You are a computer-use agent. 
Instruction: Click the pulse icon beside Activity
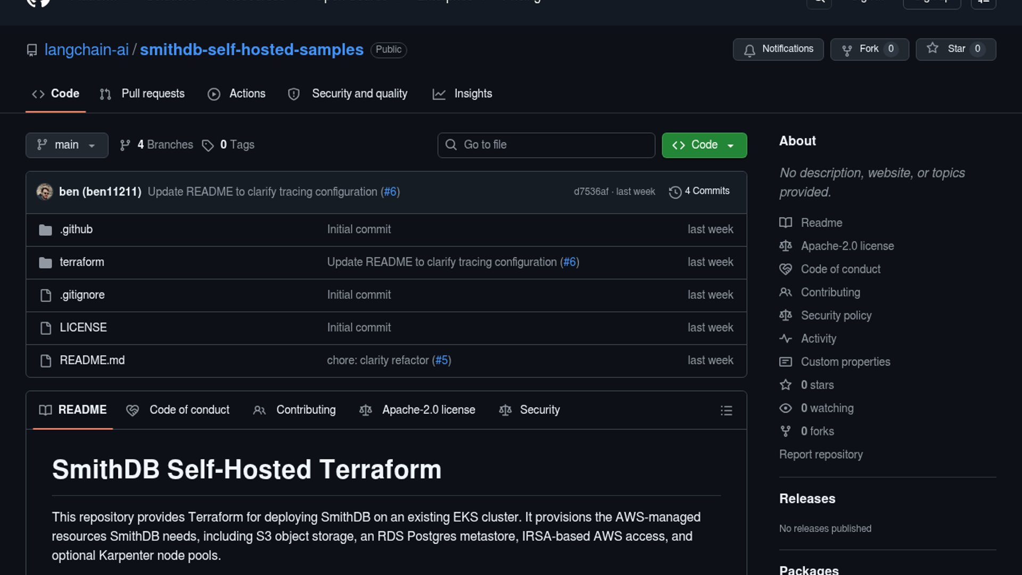(786, 339)
